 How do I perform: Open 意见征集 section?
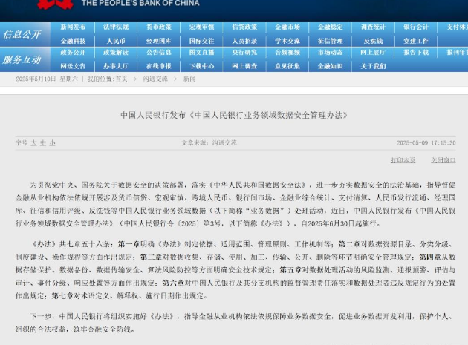[287, 66]
